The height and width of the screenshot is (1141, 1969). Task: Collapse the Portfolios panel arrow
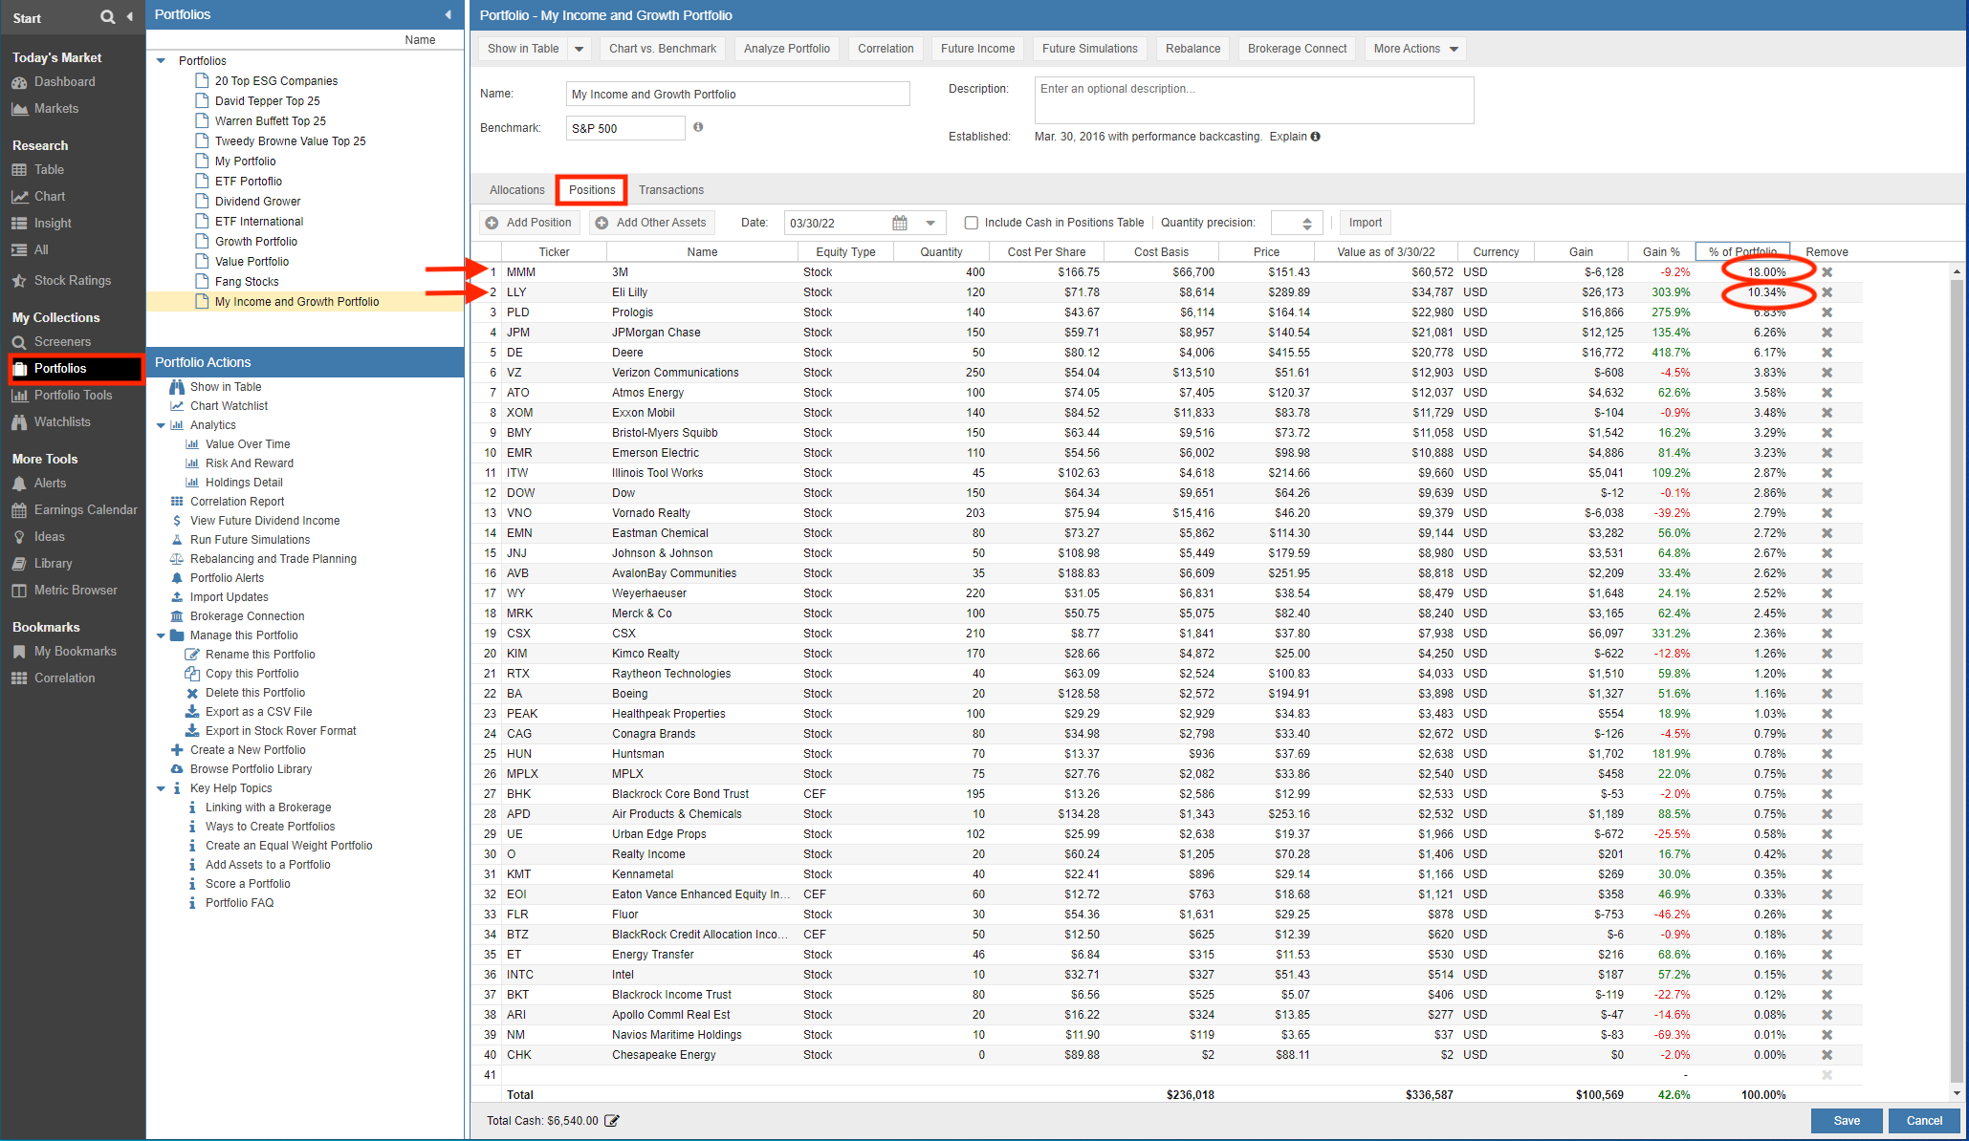point(448,14)
